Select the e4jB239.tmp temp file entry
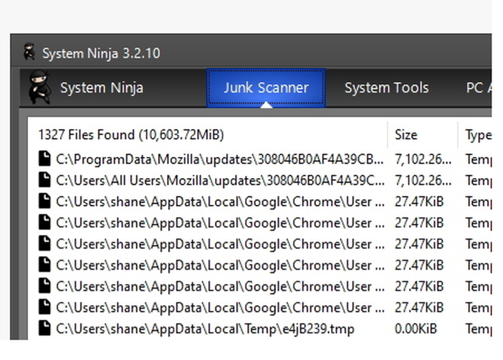The width and height of the screenshot is (503, 360). pyautogui.click(x=205, y=329)
